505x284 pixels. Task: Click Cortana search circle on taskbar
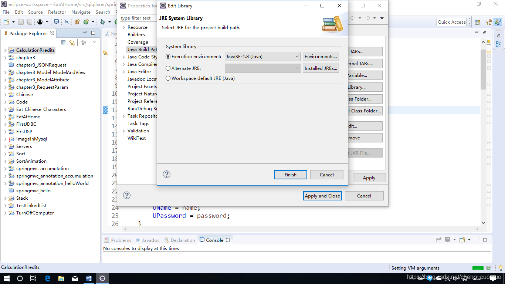20,278
